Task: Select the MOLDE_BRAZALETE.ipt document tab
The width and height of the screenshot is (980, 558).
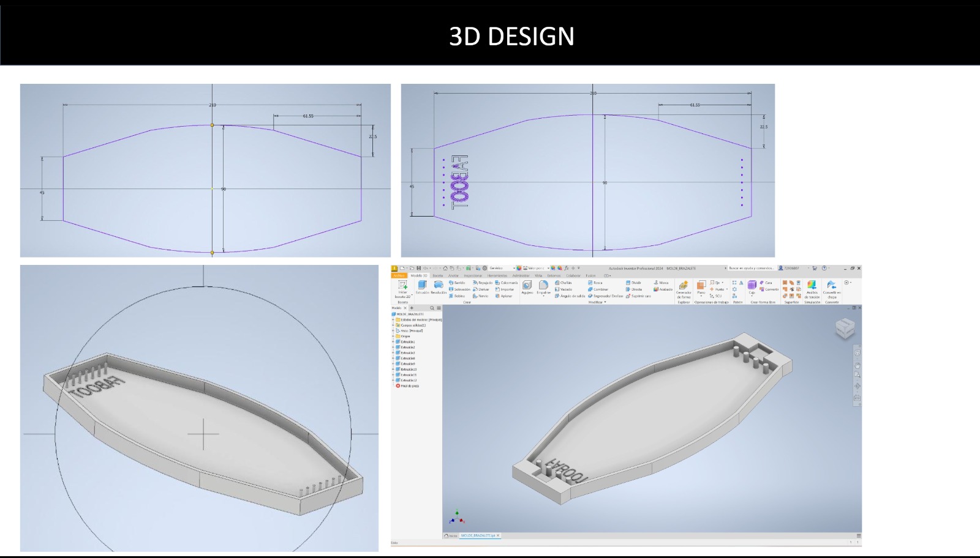Action: pos(480,535)
